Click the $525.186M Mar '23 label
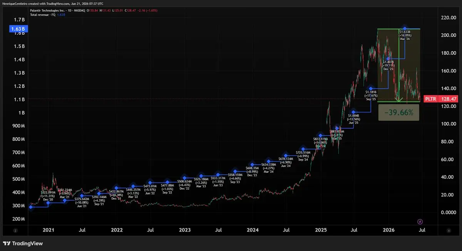 tap(201, 182)
